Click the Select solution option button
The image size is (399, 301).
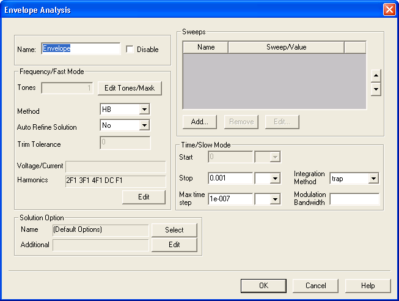pos(174,230)
